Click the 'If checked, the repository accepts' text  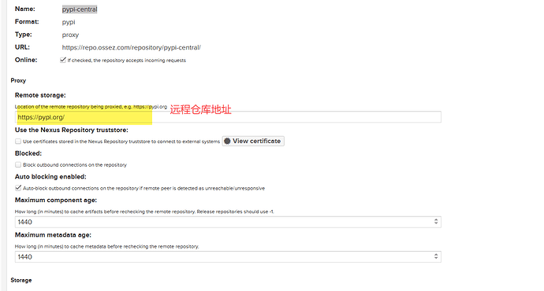pyautogui.click(x=127, y=61)
